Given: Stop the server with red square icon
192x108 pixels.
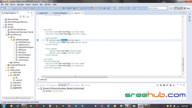Looking at the screenshot, I should 170,85.
